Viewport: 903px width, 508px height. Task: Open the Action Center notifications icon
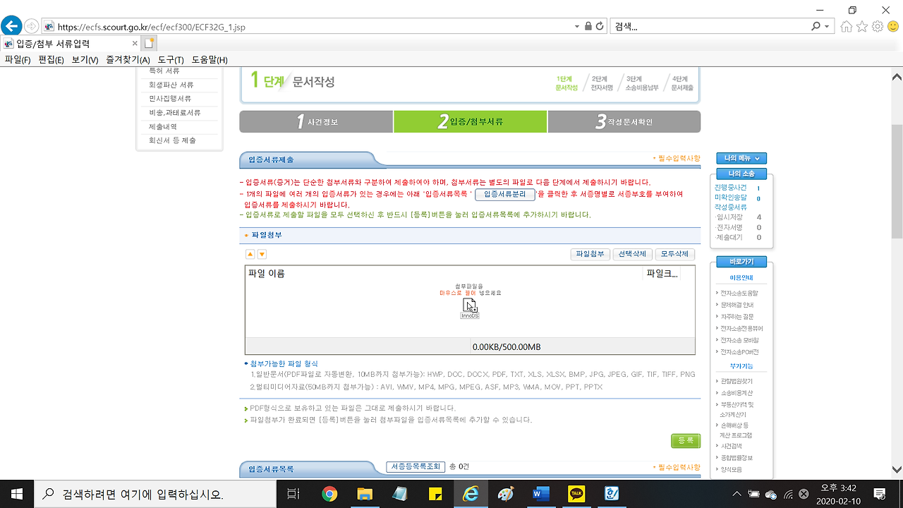pyautogui.click(x=880, y=494)
